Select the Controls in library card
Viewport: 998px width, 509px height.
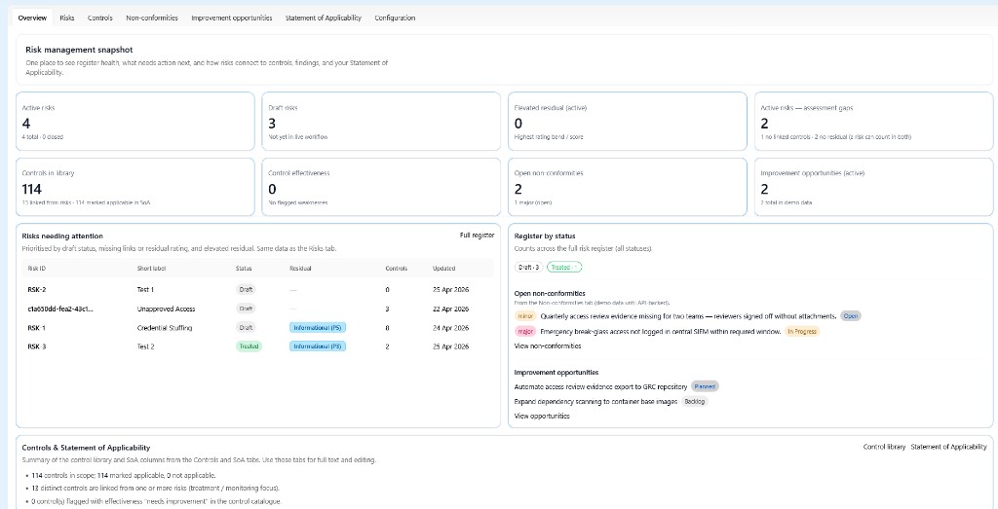134,187
